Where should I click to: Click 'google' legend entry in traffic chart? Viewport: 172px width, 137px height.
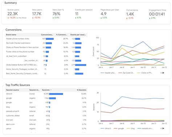tap(119, 128)
